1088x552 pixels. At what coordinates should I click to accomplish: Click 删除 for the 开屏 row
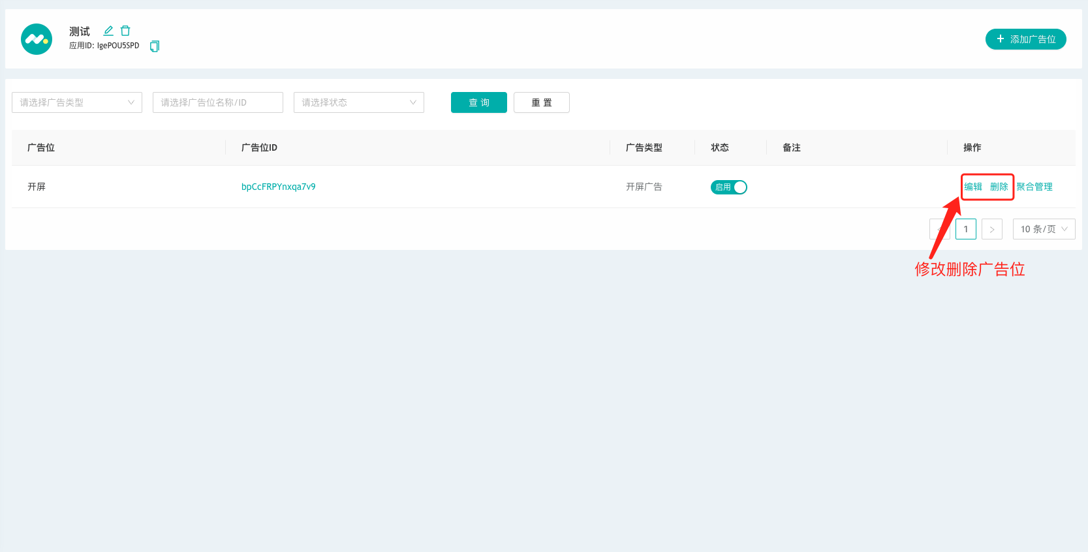click(999, 187)
